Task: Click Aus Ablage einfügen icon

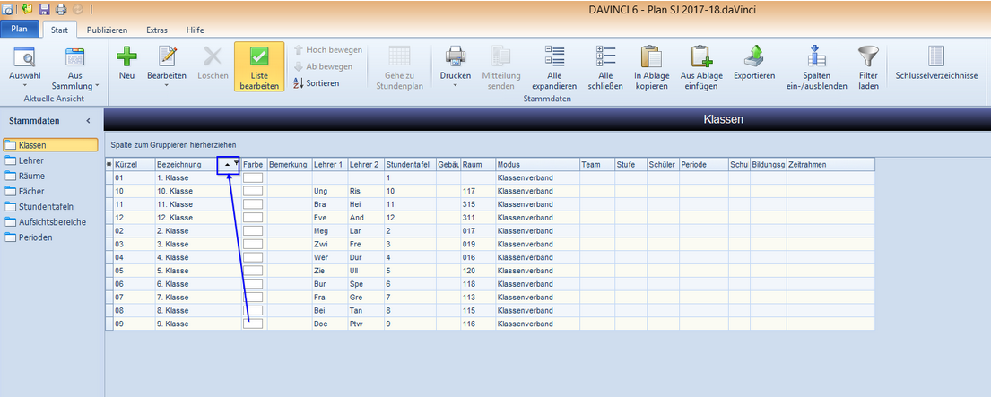Action: coord(701,56)
